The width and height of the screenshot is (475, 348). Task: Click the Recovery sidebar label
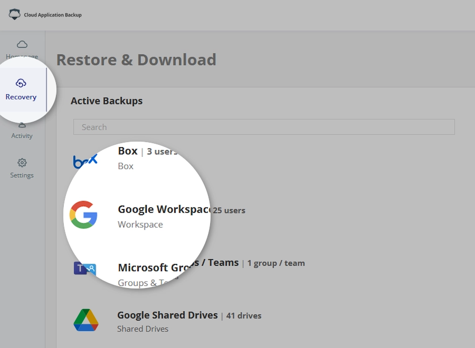21,97
